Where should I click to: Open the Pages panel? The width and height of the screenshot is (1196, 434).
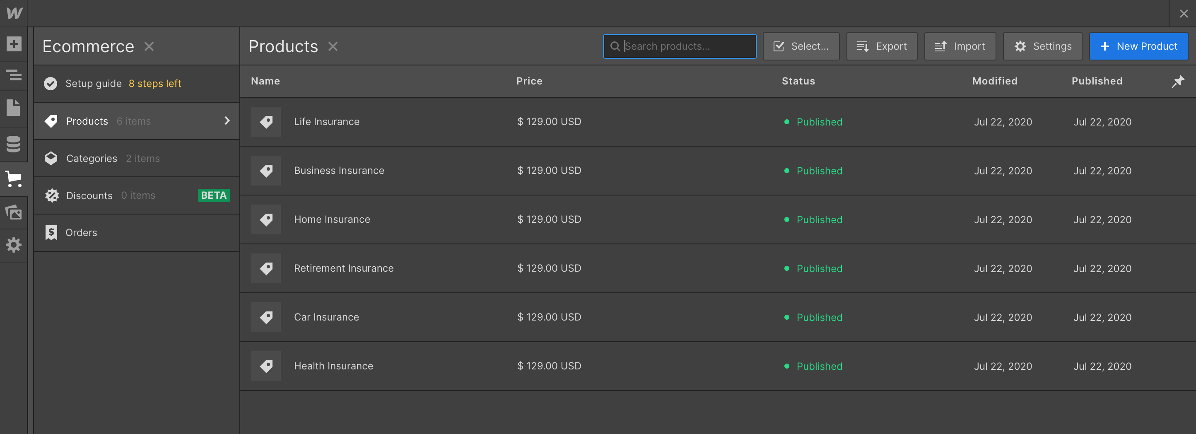point(14,107)
